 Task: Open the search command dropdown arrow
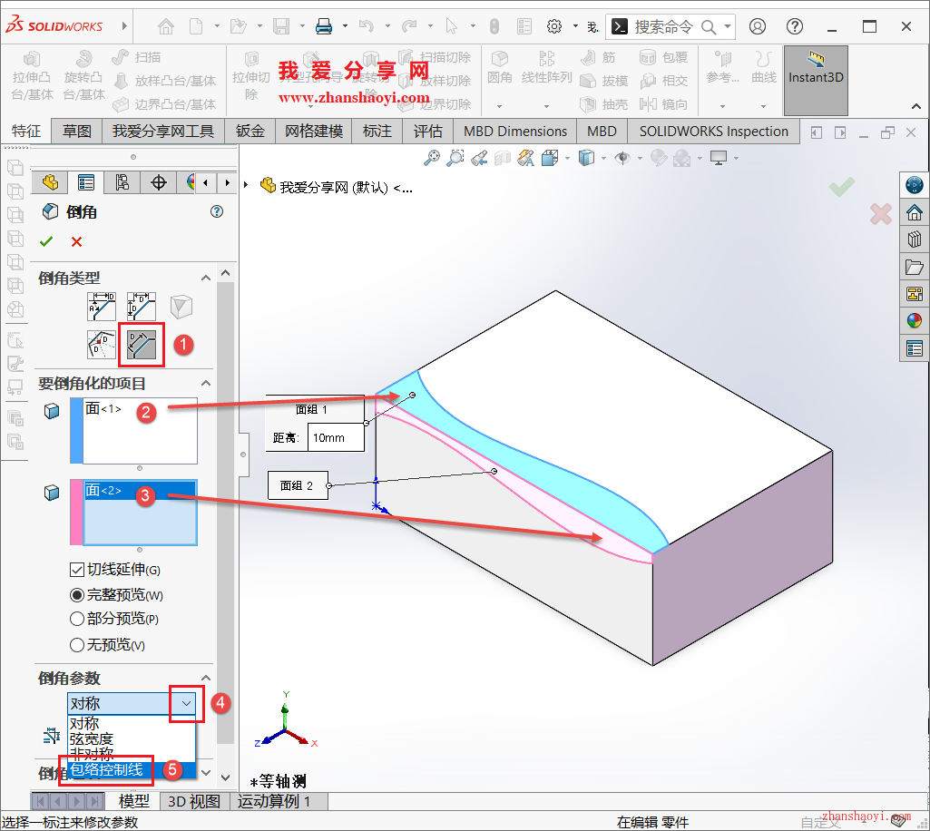pyautogui.click(x=728, y=26)
